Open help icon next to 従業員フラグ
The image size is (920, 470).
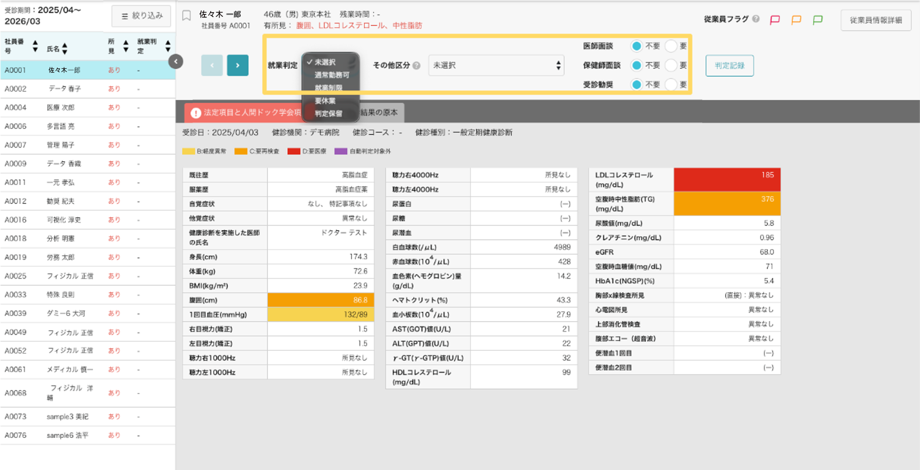click(756, 19)
